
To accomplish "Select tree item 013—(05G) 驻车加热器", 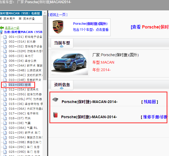I will 25,94.
